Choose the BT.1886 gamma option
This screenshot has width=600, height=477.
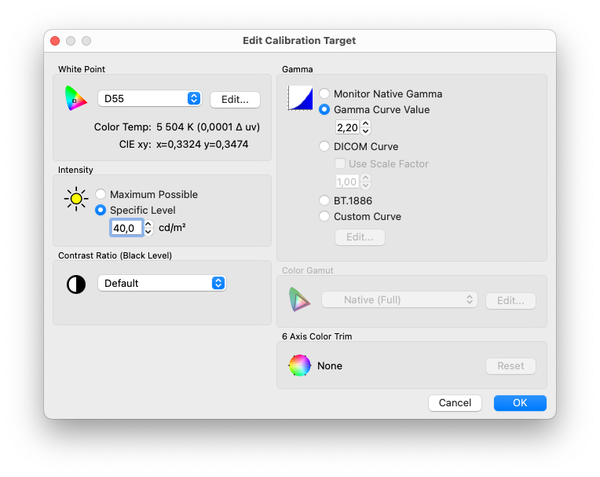[x=324, y=200]
